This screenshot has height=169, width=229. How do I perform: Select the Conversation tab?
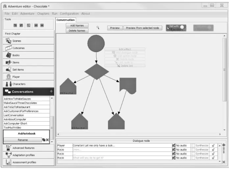tap(65, 20)
